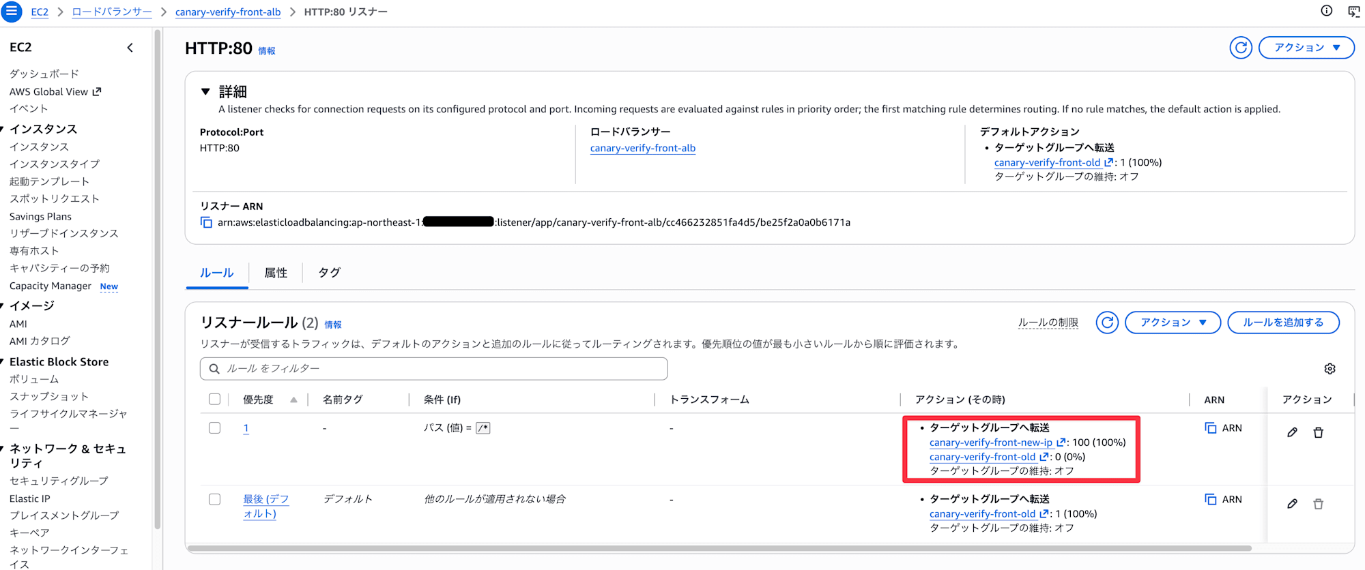Refresh the listener rules list
Image resolution: width=1365 pixels, height=570 pixels.
(x=1107, y=322)
